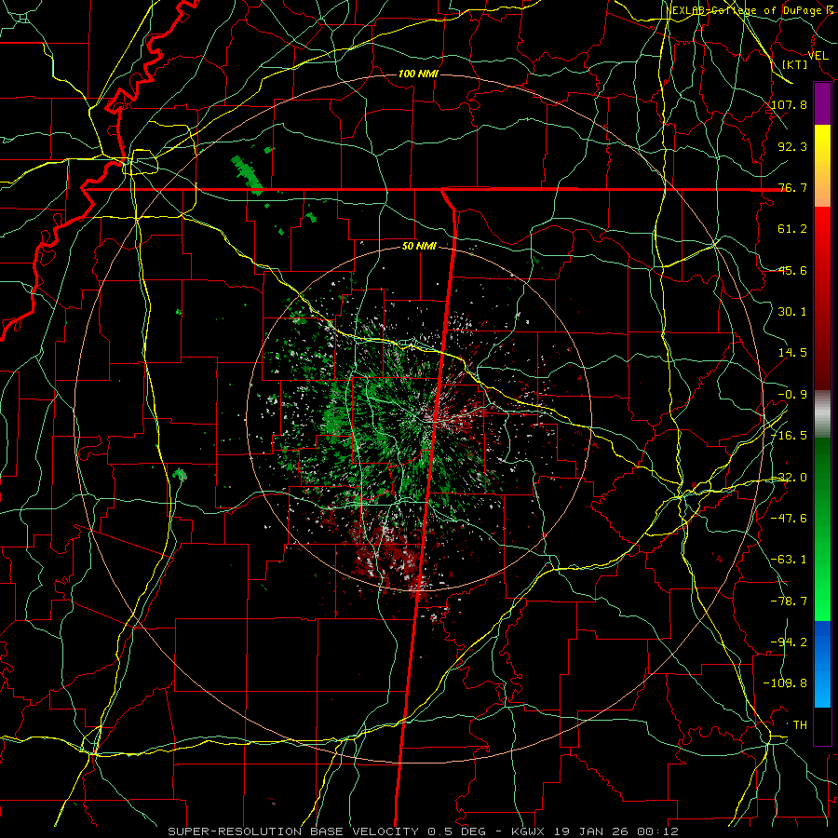Click the -47.6 legend value

coord(790,519)
